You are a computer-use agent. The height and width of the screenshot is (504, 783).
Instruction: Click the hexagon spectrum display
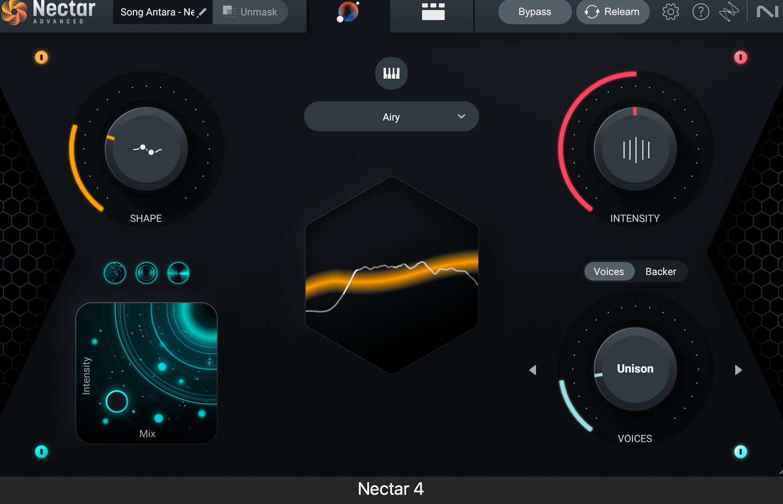pos(391,275)
